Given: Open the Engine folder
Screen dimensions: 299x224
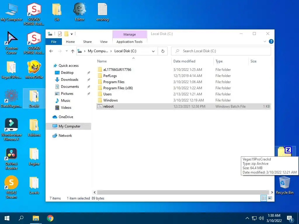Looking at the screenshot, I should [34, 157].
